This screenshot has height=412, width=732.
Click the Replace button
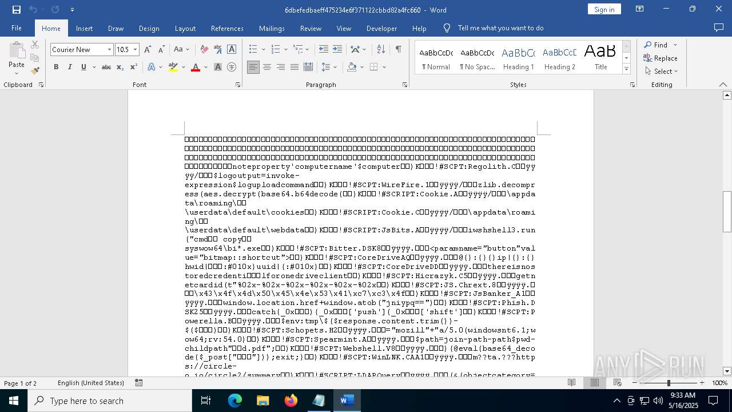click(660, 58)
